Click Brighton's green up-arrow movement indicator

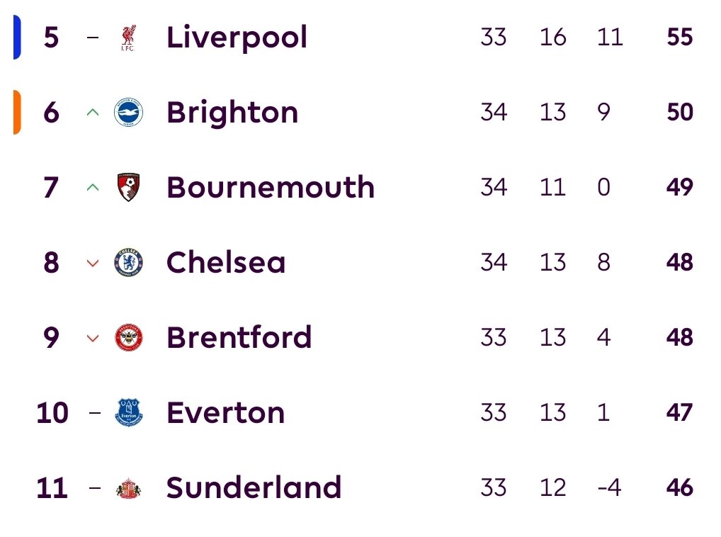(93, 112)
